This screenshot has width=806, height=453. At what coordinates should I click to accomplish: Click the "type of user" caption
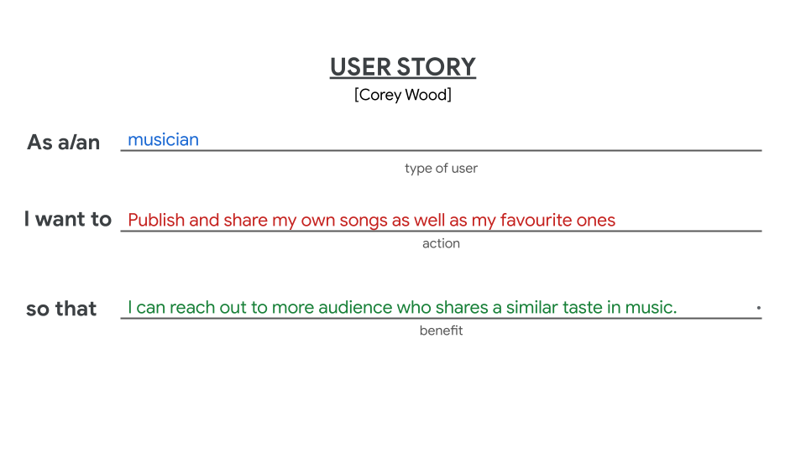click(441, 169)
